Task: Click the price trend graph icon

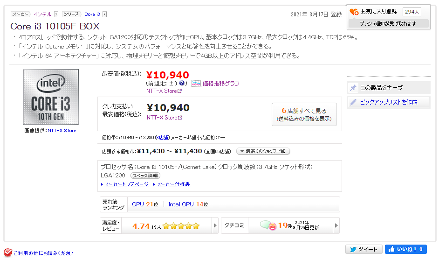Action: [x=196, y=84]
